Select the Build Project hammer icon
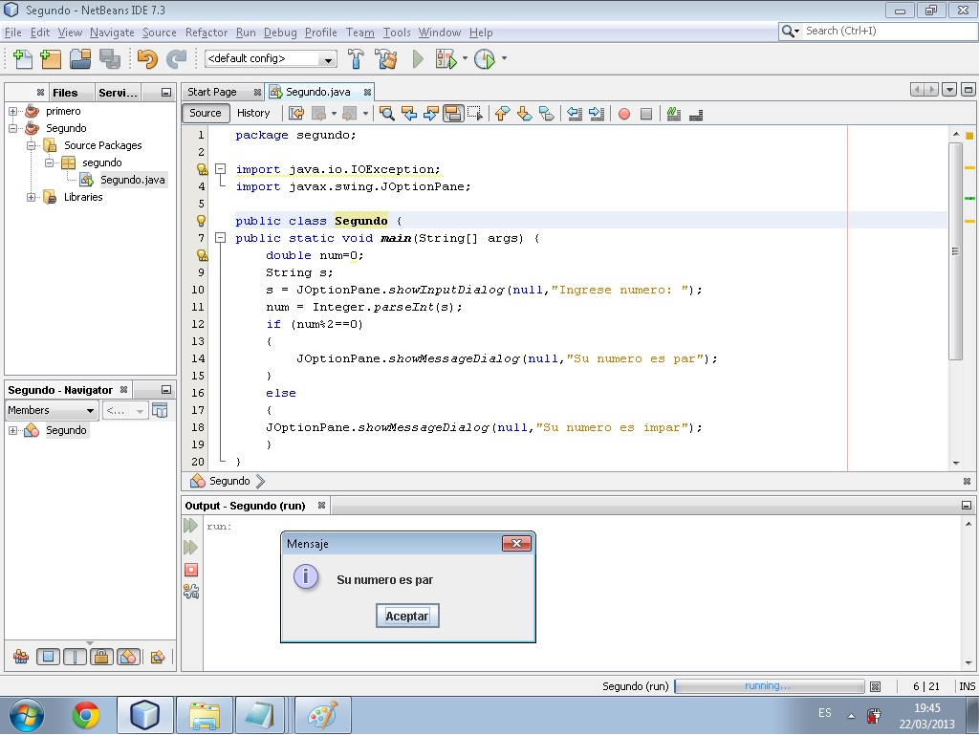979x736 pixels. [x=356, y=59]
